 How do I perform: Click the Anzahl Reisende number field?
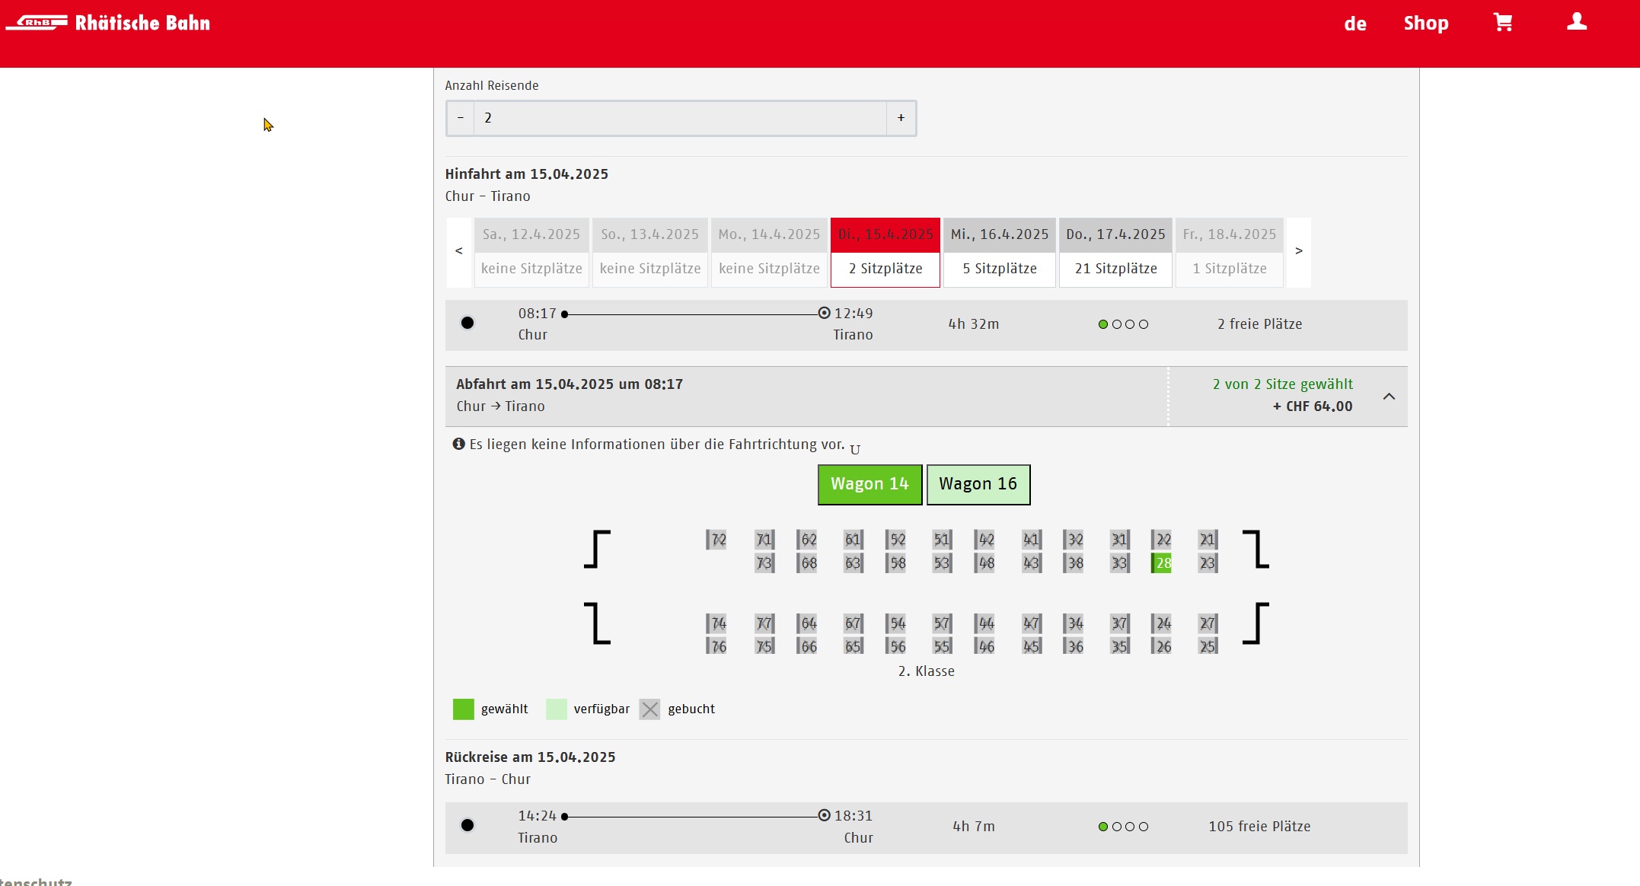point(679,118)
